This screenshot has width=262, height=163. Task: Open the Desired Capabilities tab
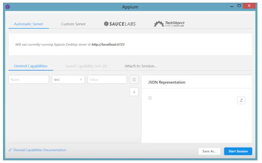31,66
